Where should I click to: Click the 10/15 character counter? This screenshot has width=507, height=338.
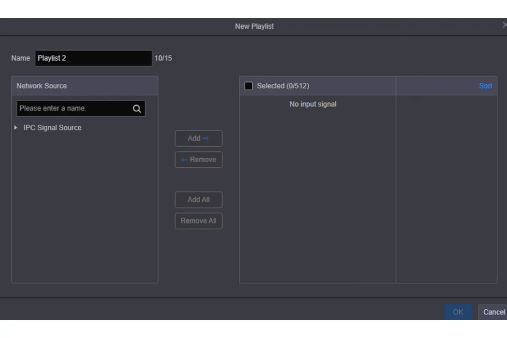(163, 58)
